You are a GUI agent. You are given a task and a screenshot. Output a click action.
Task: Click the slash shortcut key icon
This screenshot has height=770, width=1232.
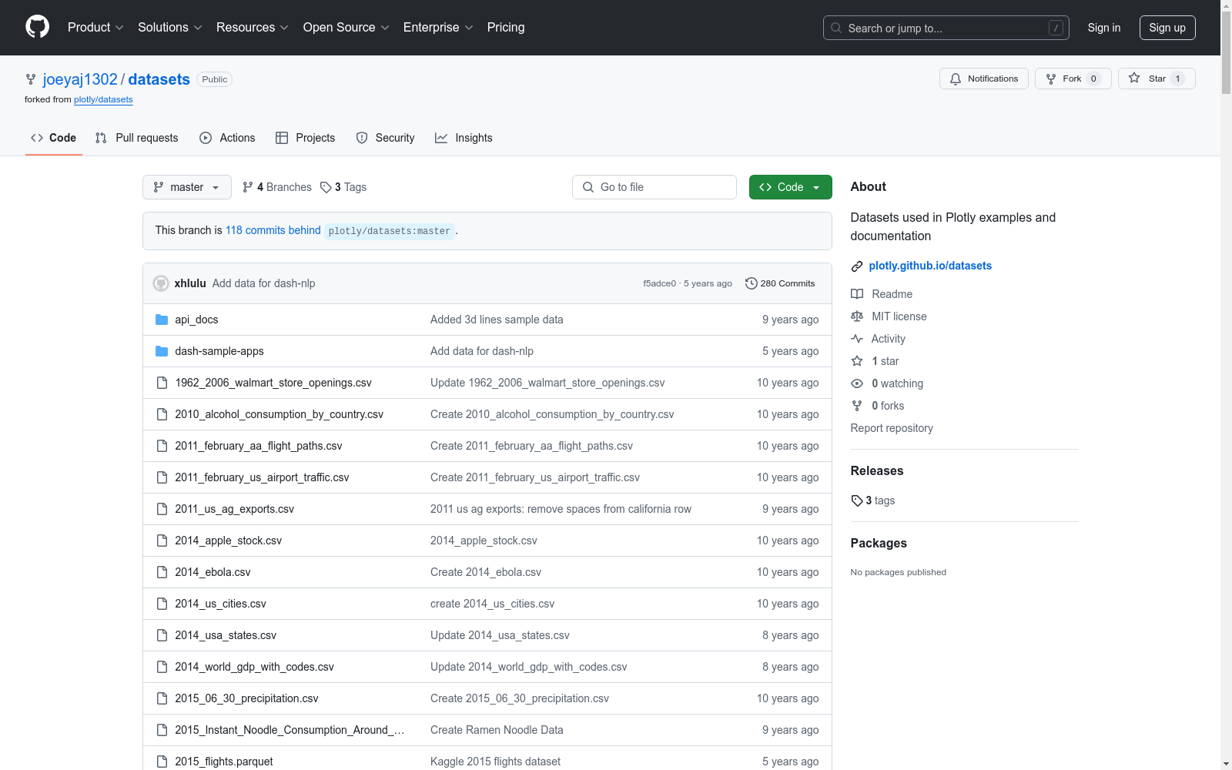pos(1056,28)
